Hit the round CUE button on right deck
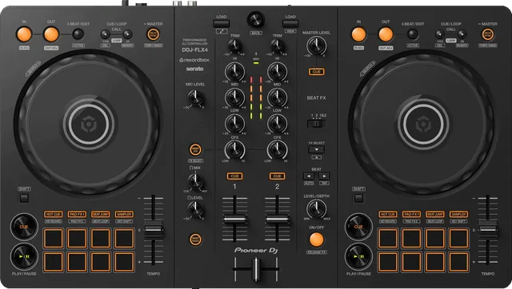 [358, 227]
